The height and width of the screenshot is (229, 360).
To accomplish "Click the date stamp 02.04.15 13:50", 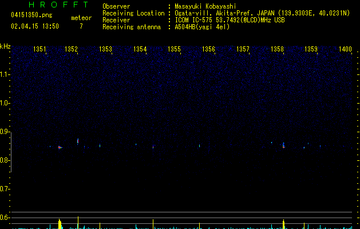I will (x=35, y=26).
